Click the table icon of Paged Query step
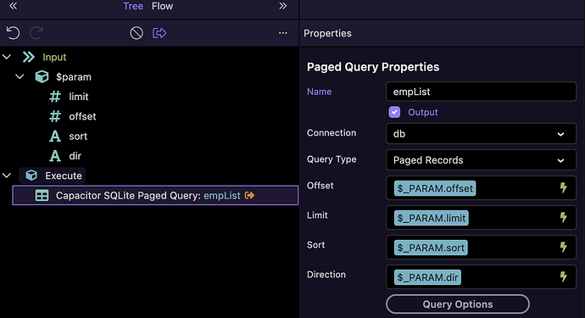This screenshot has width=585, height=318. (42, 196)
